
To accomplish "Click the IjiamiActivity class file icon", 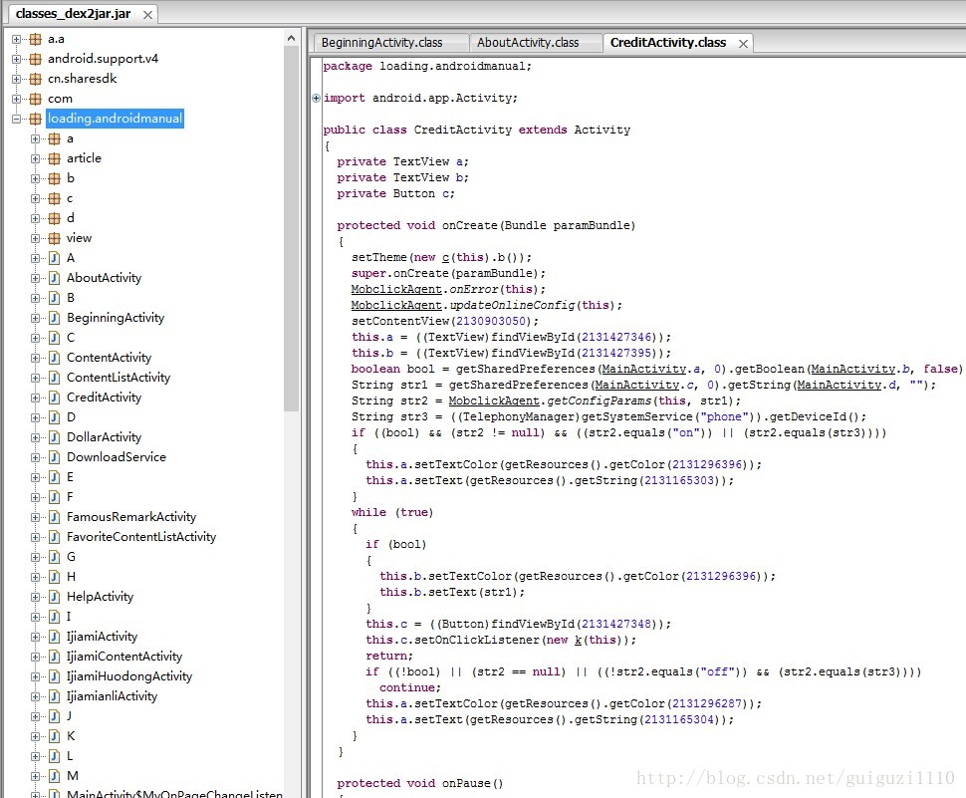I will 54,637.
